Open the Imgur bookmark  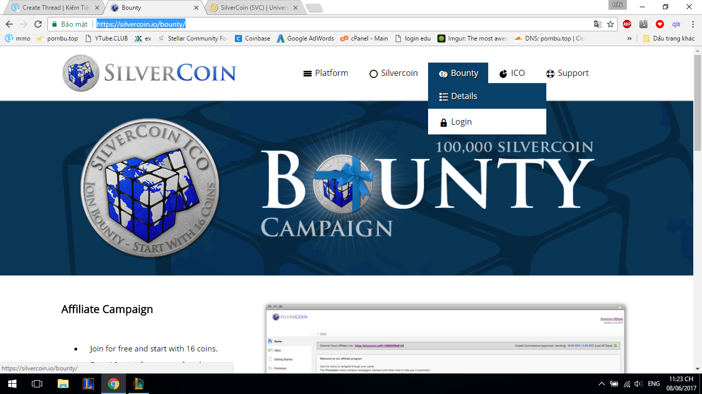(x=473, y=38)
